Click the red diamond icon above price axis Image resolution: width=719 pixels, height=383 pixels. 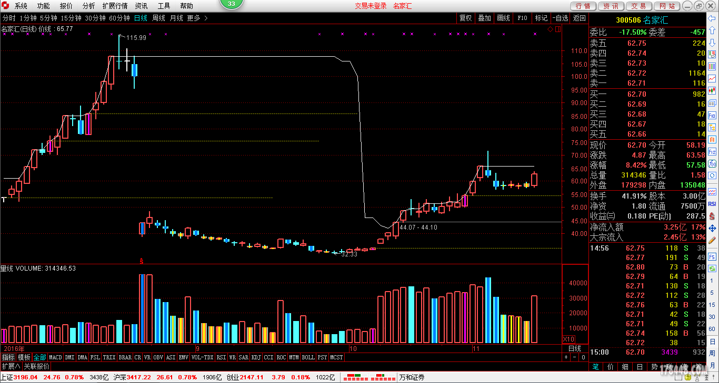coord(550,29)
